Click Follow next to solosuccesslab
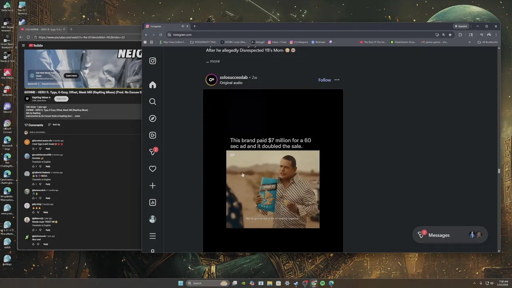Image resolution: width=512 pixels, height=288 pixels. [x=324, y=80]
